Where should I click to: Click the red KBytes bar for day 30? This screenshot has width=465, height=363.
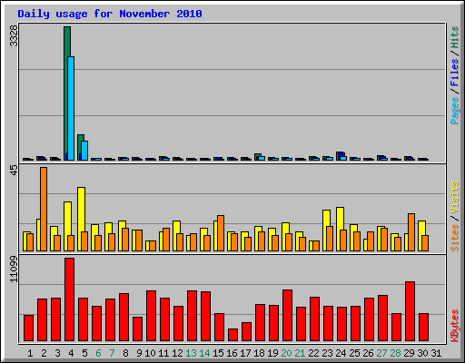pos(423,327)
